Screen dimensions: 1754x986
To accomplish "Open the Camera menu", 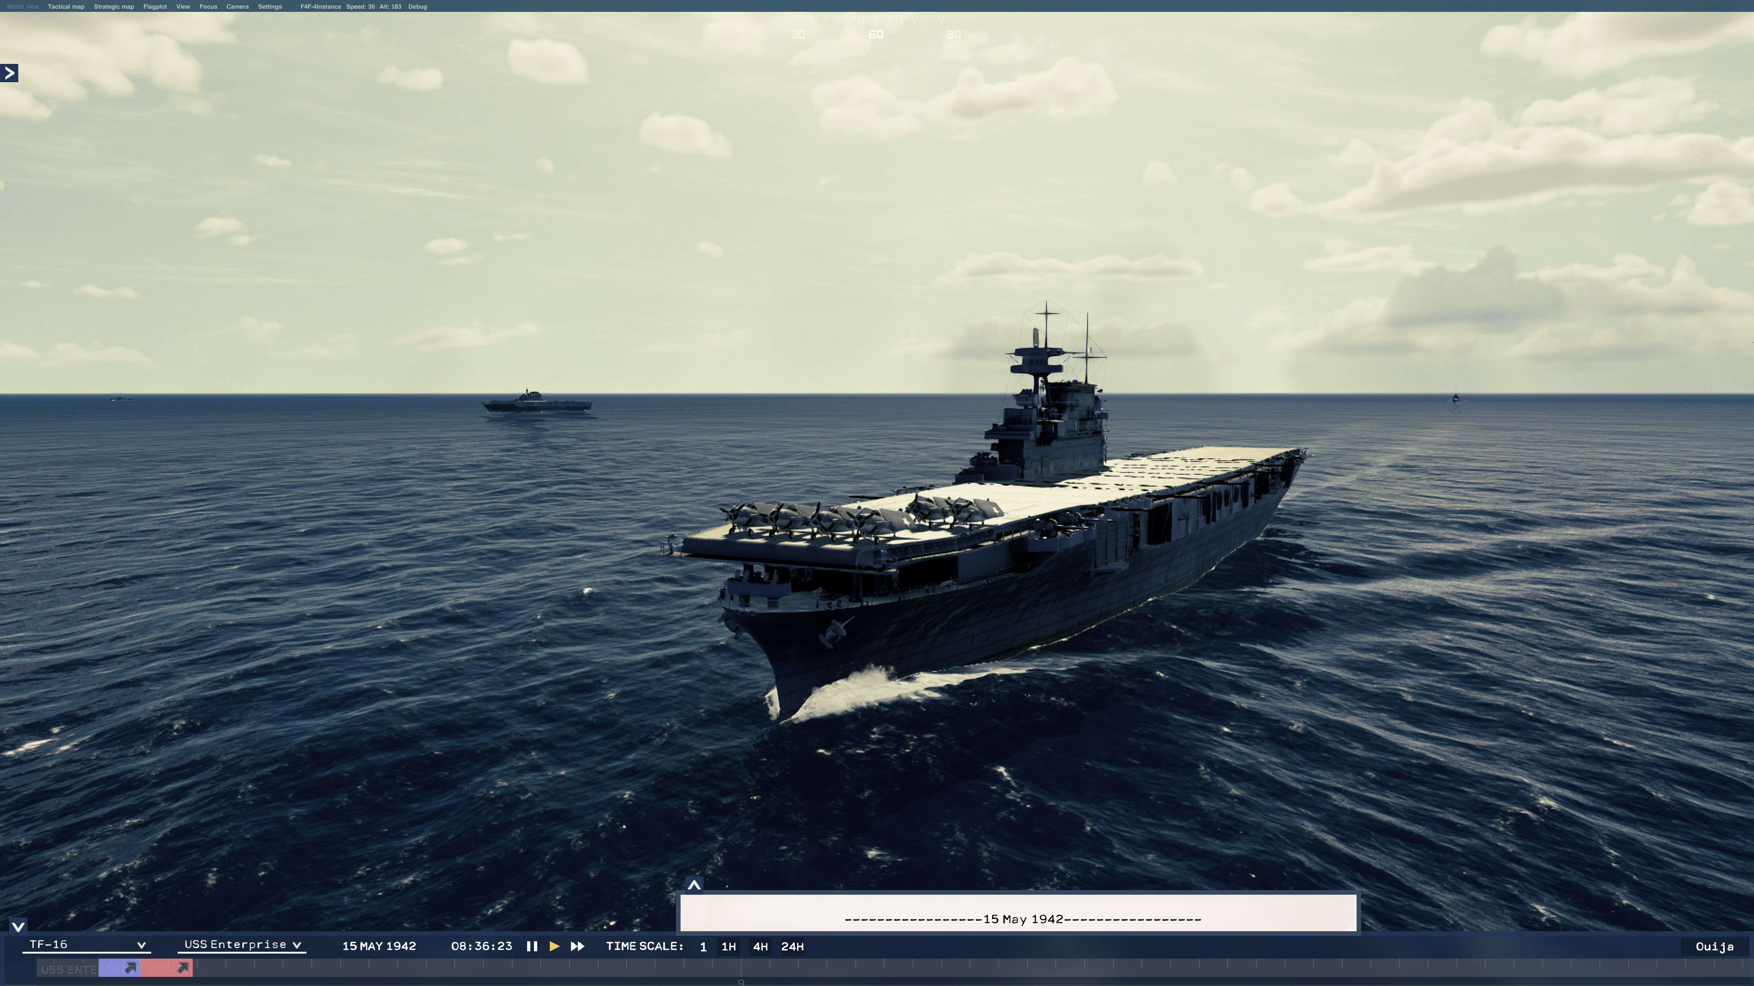I will (x=238, y=6).
